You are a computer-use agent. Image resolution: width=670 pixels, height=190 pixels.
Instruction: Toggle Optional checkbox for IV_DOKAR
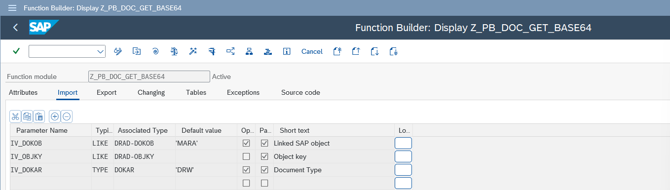(246, 170)
